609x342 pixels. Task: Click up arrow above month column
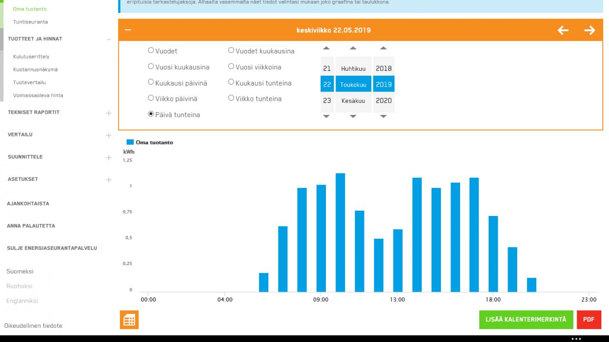353,48
